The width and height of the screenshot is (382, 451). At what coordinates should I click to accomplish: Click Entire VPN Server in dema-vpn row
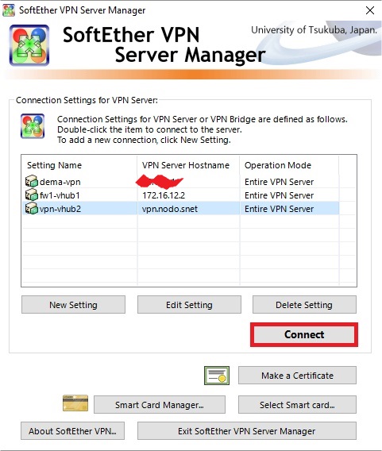point(279,182)
